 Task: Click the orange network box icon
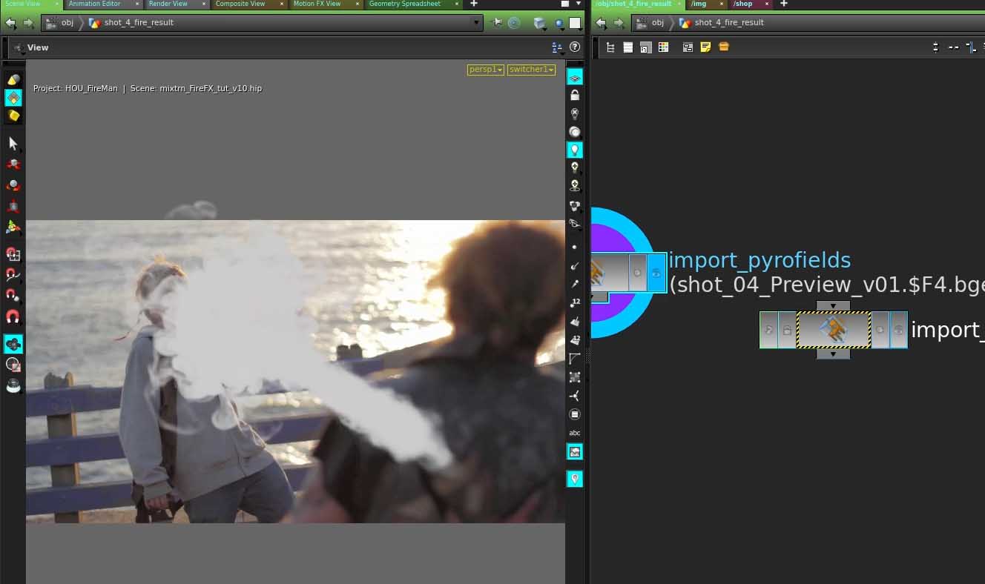click(x=724, y=47)
